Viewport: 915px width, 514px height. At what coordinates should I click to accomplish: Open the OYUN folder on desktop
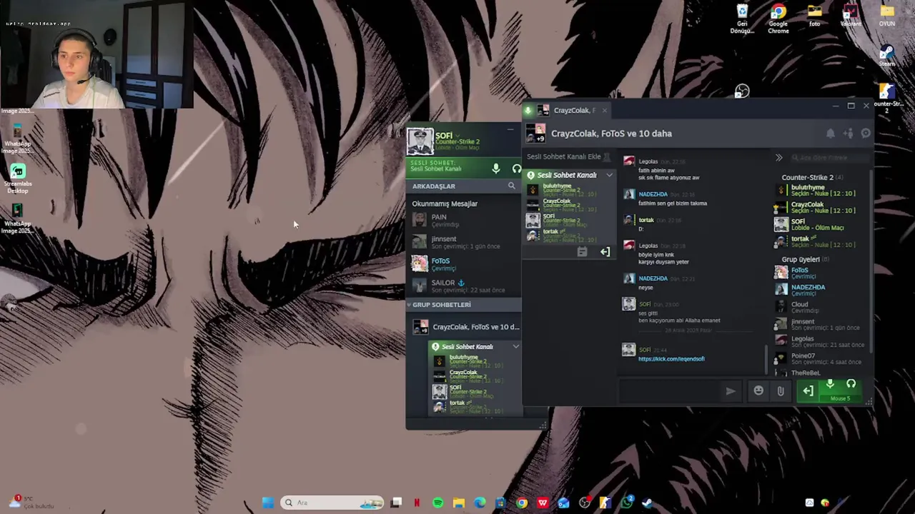pos(887,16)
